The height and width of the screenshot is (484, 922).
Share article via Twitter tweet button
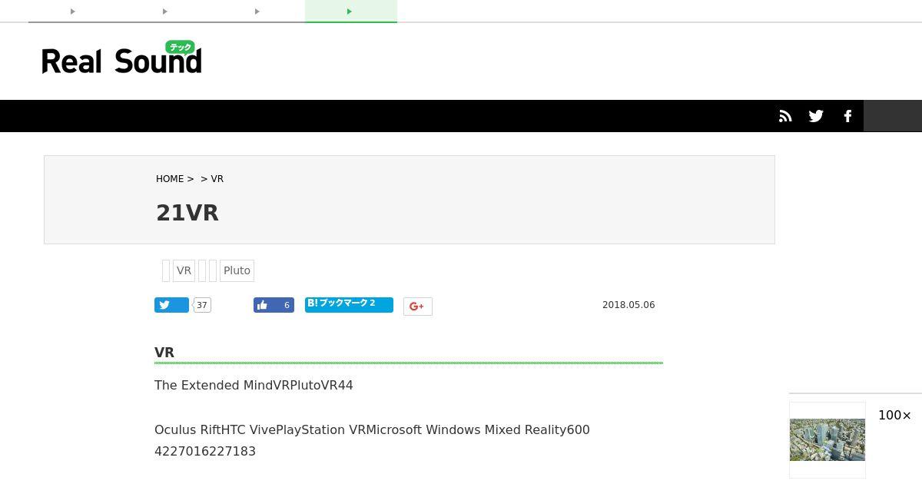point(171,305)
